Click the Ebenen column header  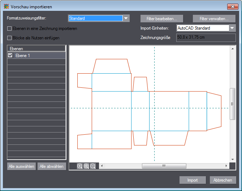(36, 49)
